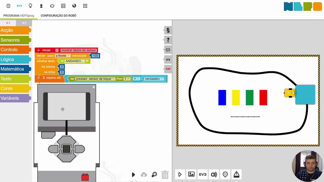Viewport: 324px width, 182px height.
Task: Open the source code view tab
Action: [x=168, y=60]
